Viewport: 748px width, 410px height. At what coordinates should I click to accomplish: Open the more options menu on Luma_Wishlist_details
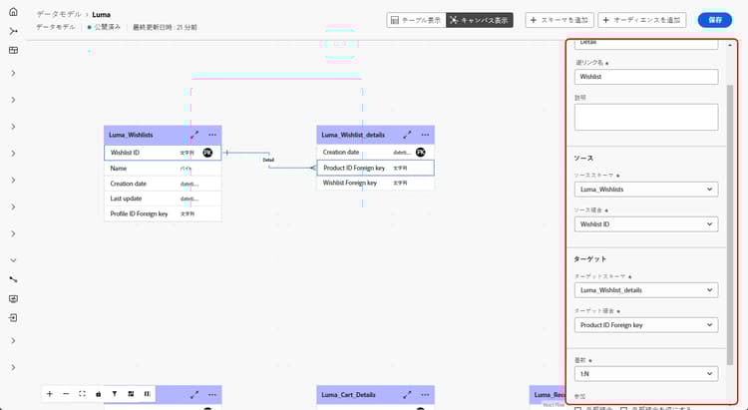(x=425, y=135)
